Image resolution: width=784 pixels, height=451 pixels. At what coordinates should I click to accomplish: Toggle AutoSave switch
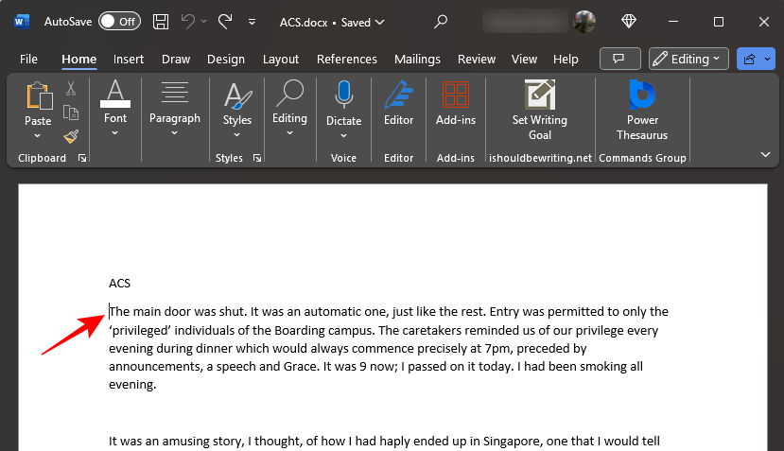[x=119, y=21]
